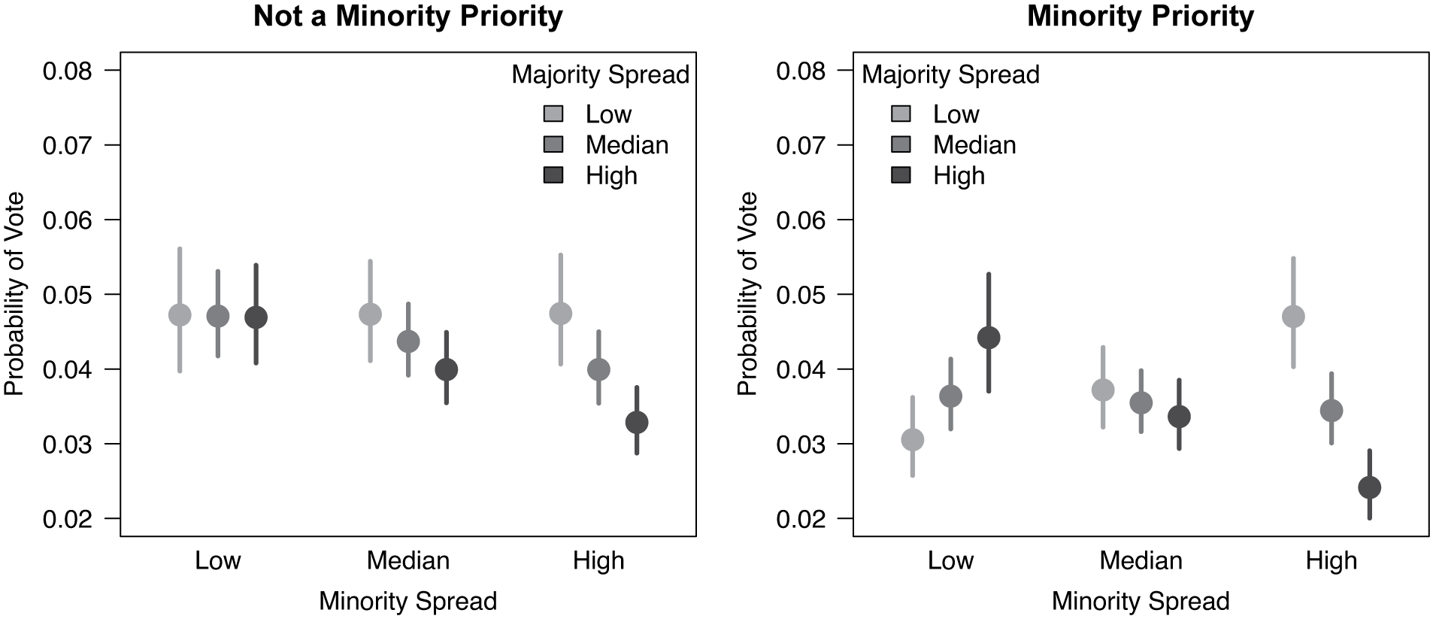Click darkest dot at High spread, left chart
This screenshot has width=1430, height=622.
pyautogui.click(x=637, y=422)
